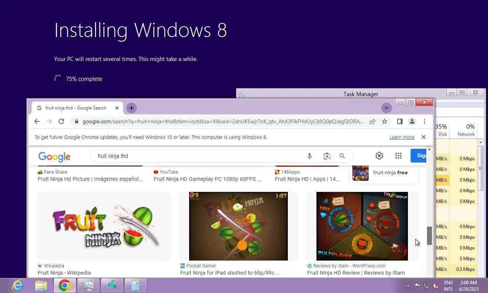Open Calculator from the taskbar

tap(135, 285)
